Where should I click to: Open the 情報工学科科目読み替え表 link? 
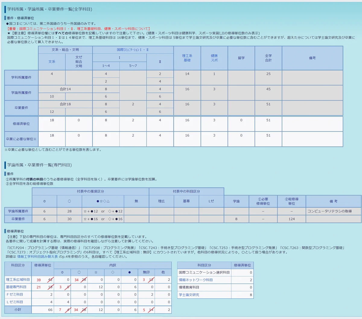[37, 257]
